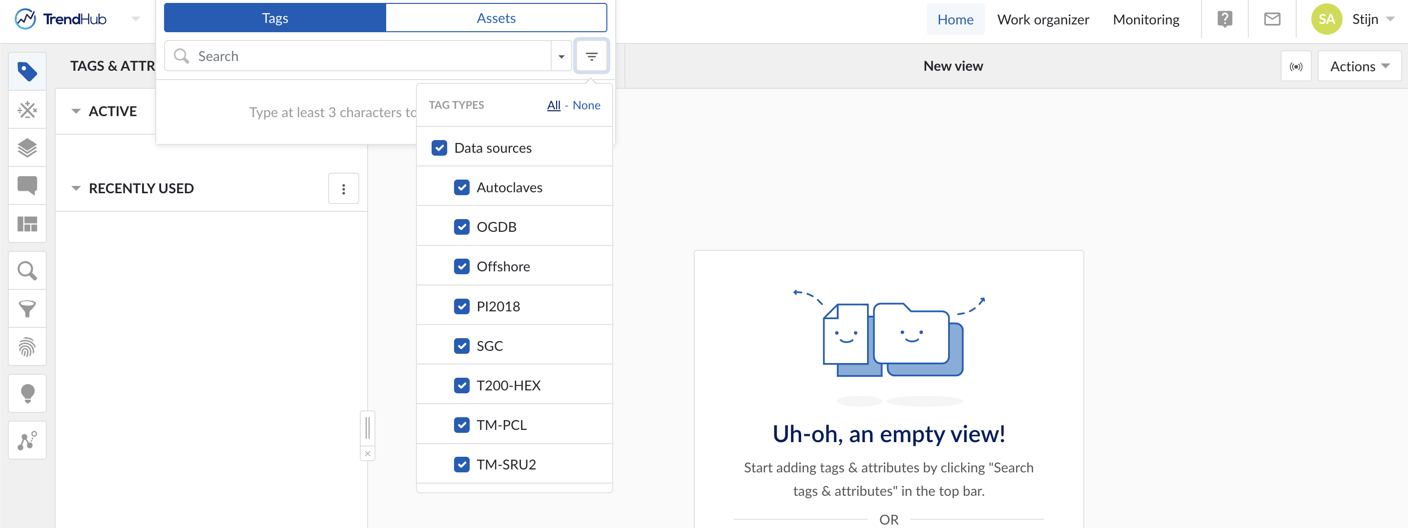
Task: Uncheck the Offshore tag type
Action: click(461, 267)
